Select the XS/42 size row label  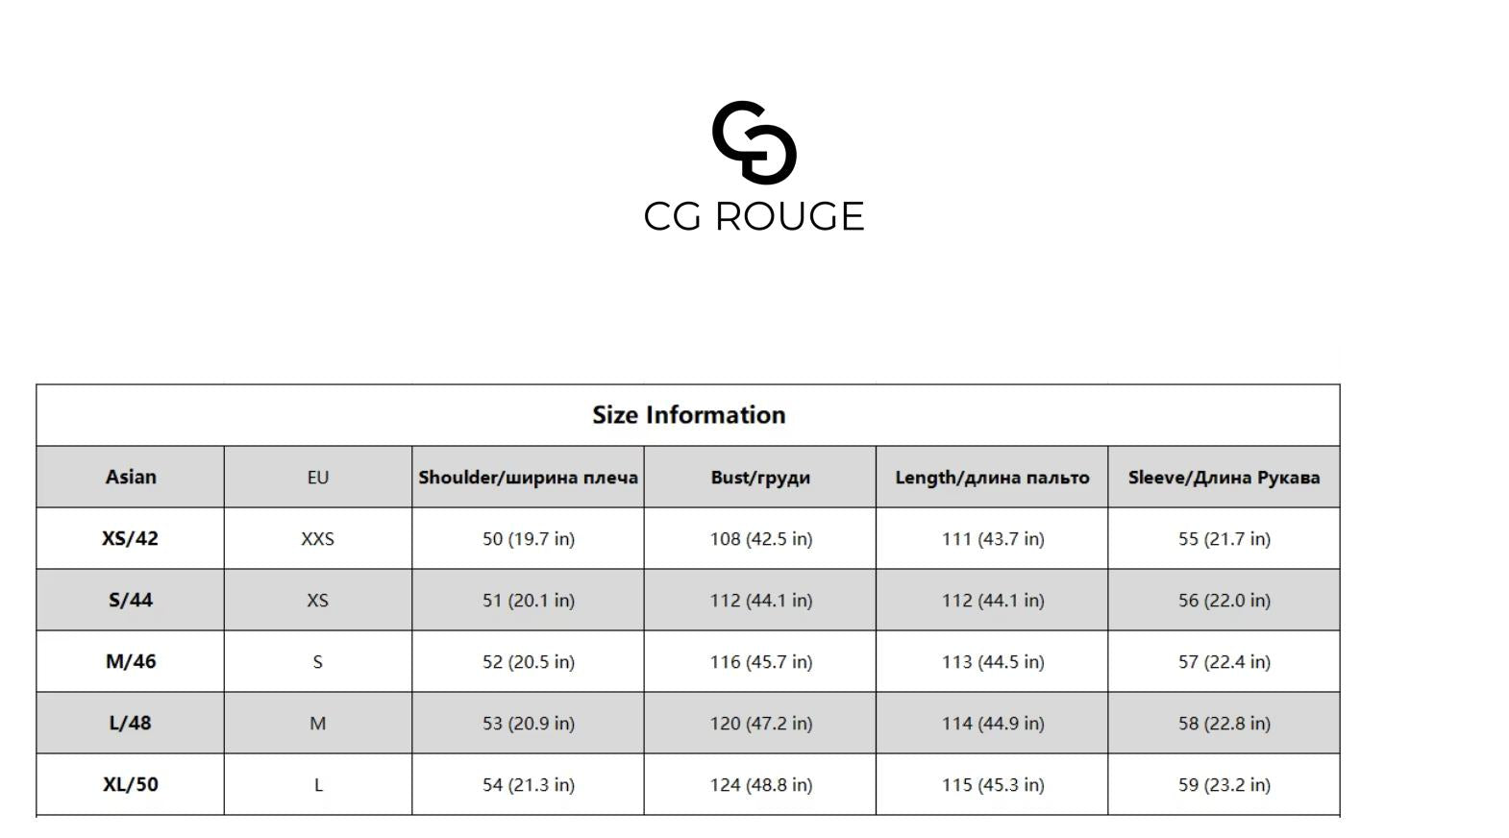click(131, 538)
